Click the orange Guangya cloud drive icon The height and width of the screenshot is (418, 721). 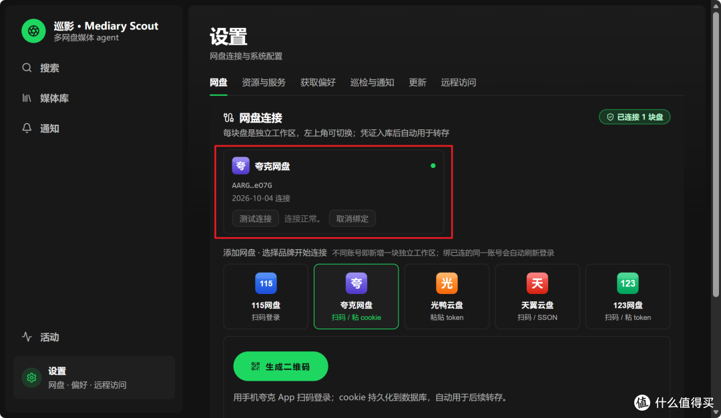(447, 283)
